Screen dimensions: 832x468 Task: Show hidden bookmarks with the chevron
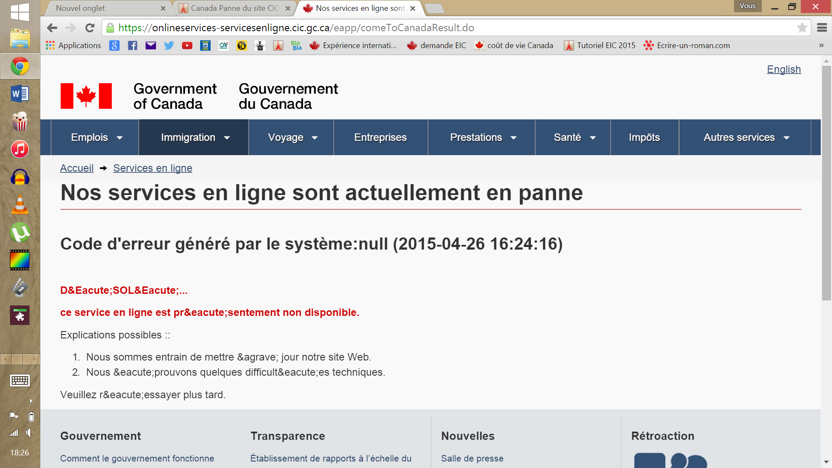(821, 45)
